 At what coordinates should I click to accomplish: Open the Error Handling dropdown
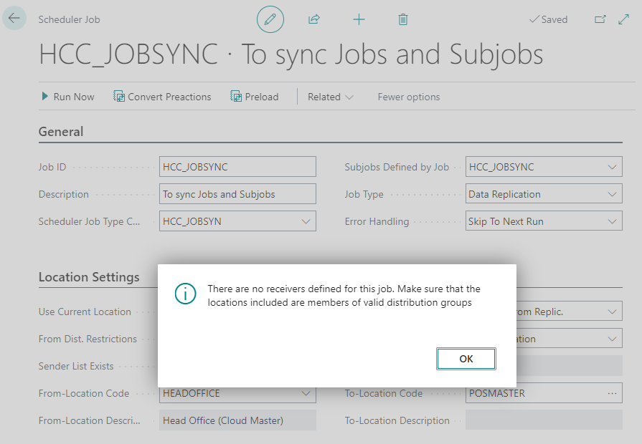(612, 221)
